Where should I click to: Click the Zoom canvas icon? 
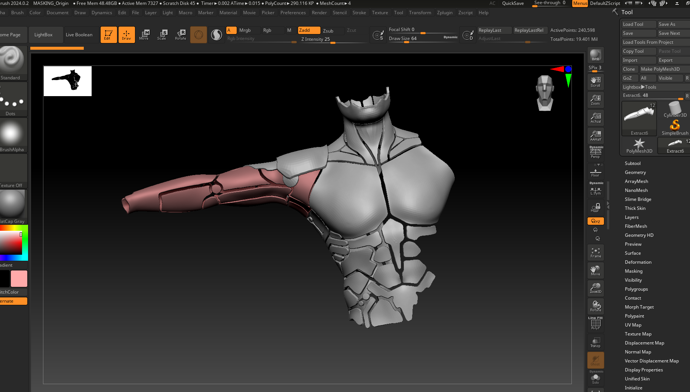[595, 100]
